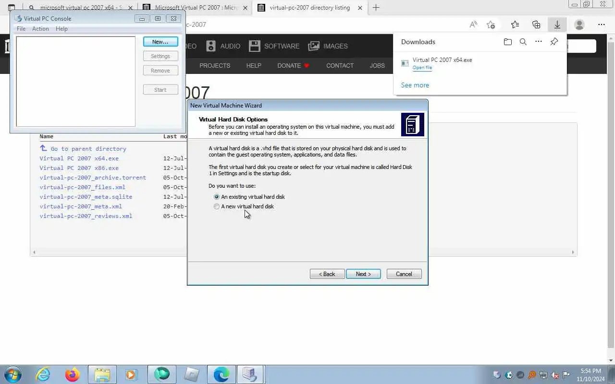Open the Tab actions icon at left of tab strip
The height and width of the screenshot is (384, 615).
point(12,7)
